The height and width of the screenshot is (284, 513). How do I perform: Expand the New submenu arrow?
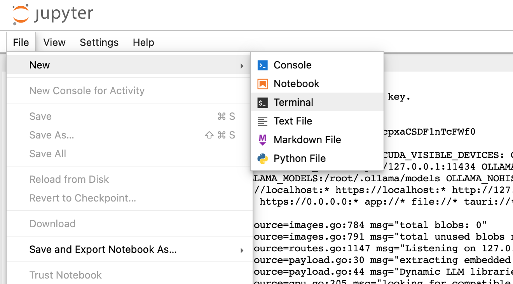tap(242, 66)
